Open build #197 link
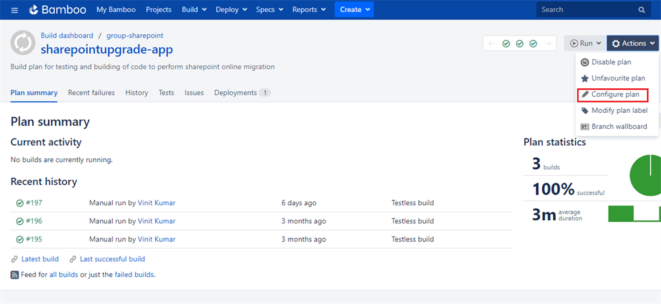This screenshot has height=304, width=661. pos(34,203)
